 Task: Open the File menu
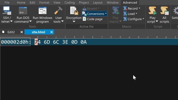click(x=7, y=2)
